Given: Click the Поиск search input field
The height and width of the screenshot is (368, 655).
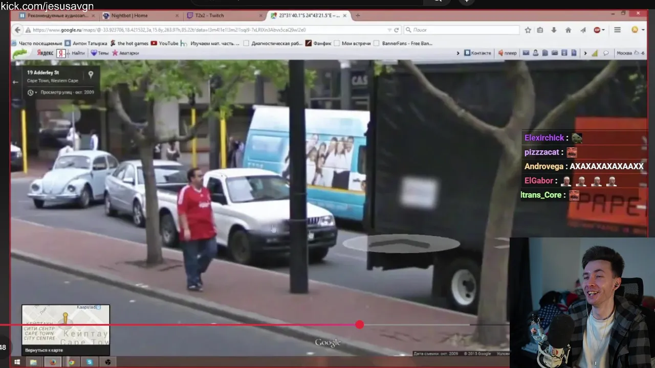Looking at the screenshot, I should [x=461, y=30].
